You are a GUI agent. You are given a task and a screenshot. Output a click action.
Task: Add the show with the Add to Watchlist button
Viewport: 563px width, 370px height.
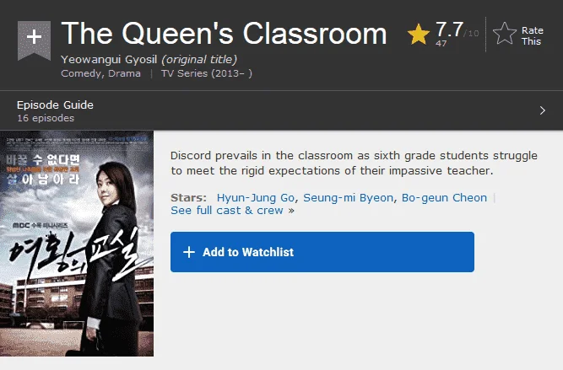(x=322, y=252)
